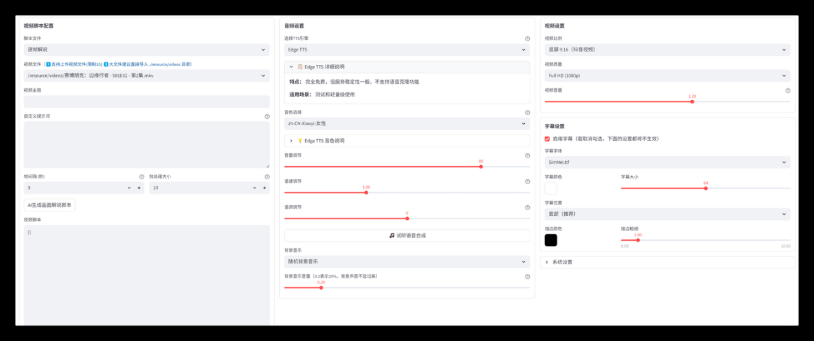Decrease 批处理大小 with the minus button

(254, 188)
